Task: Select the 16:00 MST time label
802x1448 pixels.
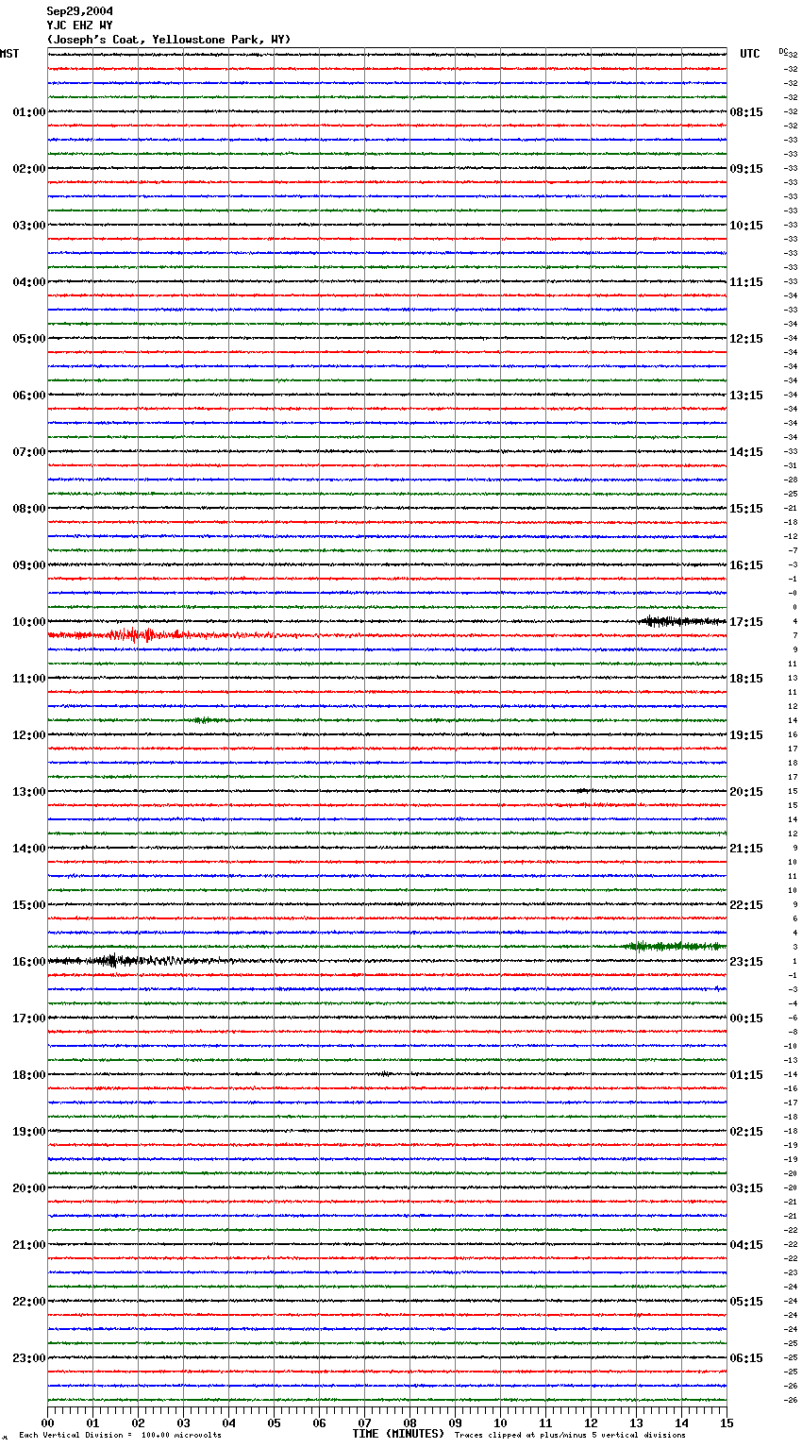Action: pos(29,962)
